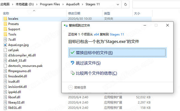Click the Support folder icon
Viewport: 180px width, 111px height.
(x=5, y=29)
